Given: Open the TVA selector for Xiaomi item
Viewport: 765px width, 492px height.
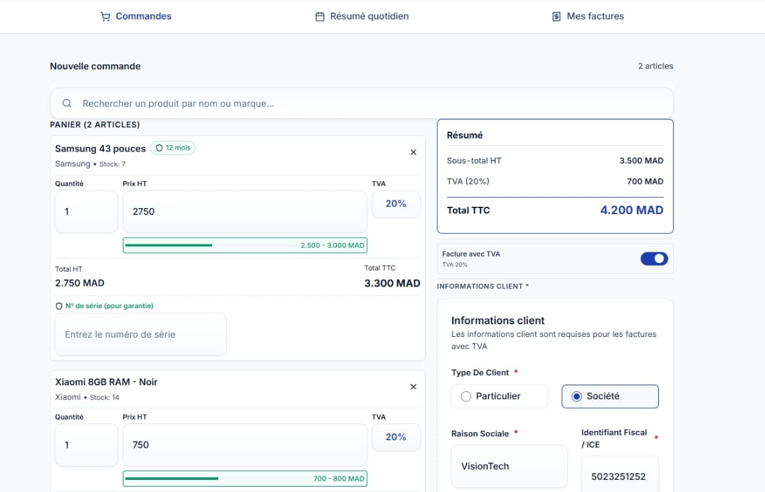Looking at the screenshot, I should coord(396,437).
